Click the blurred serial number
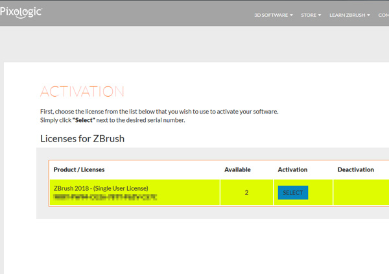This screenshot has width=389, height=274. point(105,197)
